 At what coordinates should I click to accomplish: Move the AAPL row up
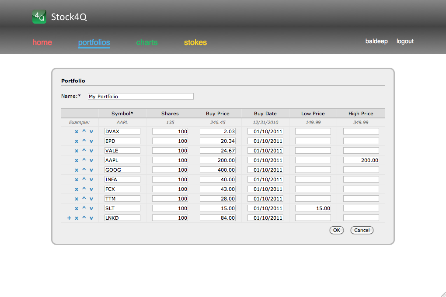pyautogui.click(x=84, y=160)
